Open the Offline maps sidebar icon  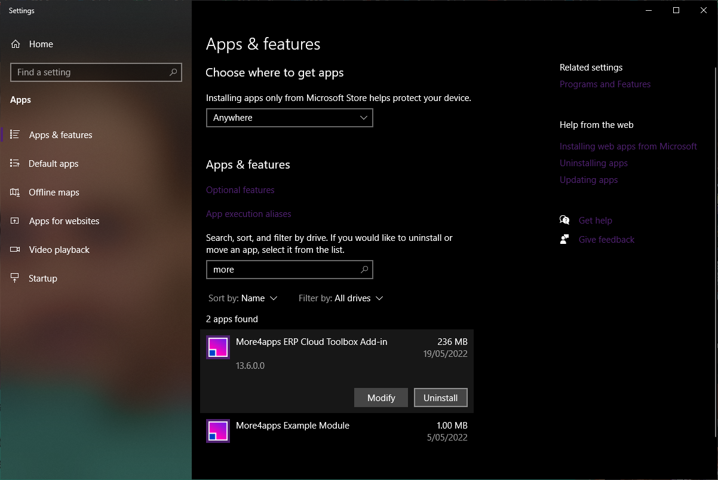click(15, 192)
